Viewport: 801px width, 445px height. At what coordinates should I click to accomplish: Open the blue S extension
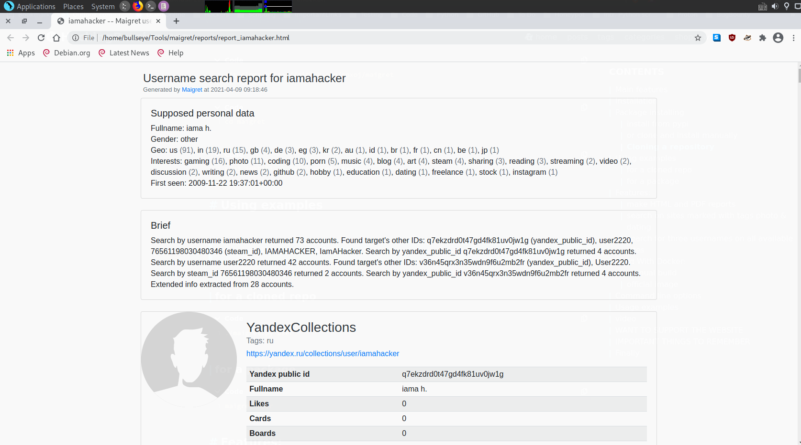(x=717, y=38)
